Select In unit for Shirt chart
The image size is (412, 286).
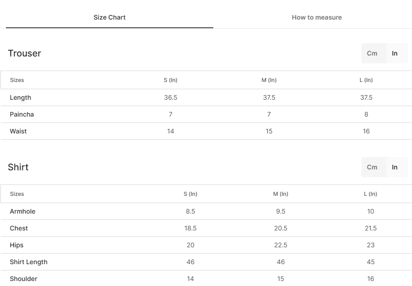[395, 167]
